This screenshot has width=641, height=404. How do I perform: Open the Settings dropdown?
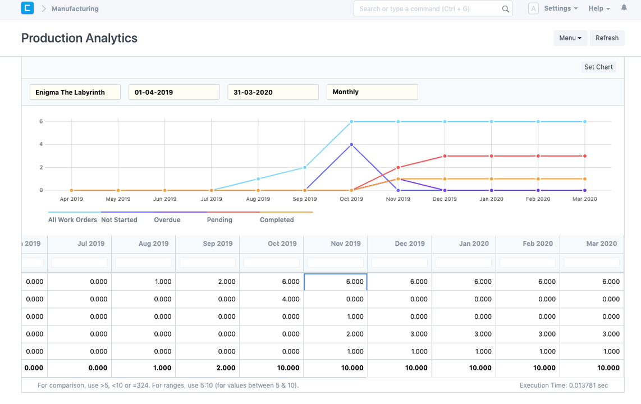click(x=560, y=8)
